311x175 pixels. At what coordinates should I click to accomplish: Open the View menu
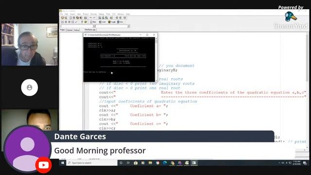pos(79,14)
